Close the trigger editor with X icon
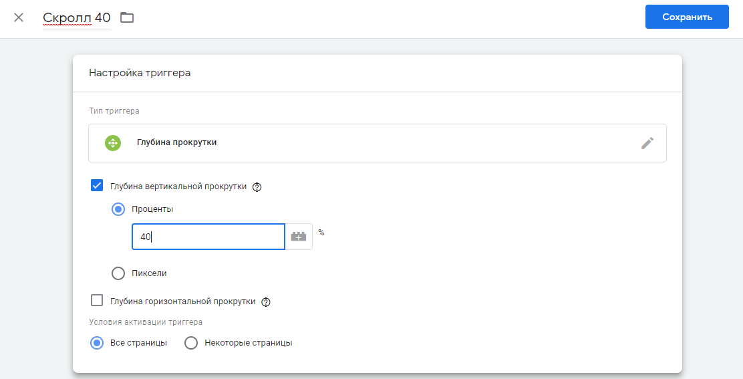 click(x=19, y=17)
